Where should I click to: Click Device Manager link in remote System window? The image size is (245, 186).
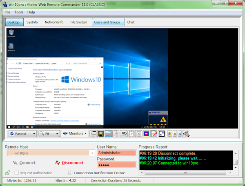(13, 73)
